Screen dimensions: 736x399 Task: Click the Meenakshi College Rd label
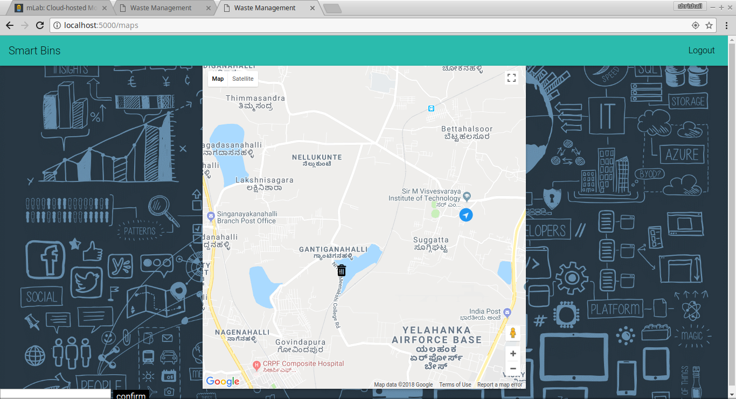point(337,302)
